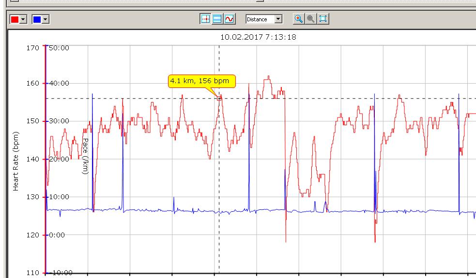The width and height of the screenshot is (476, 278).
Task: Click the greyed zoom out magnifier
Action: 311,19
